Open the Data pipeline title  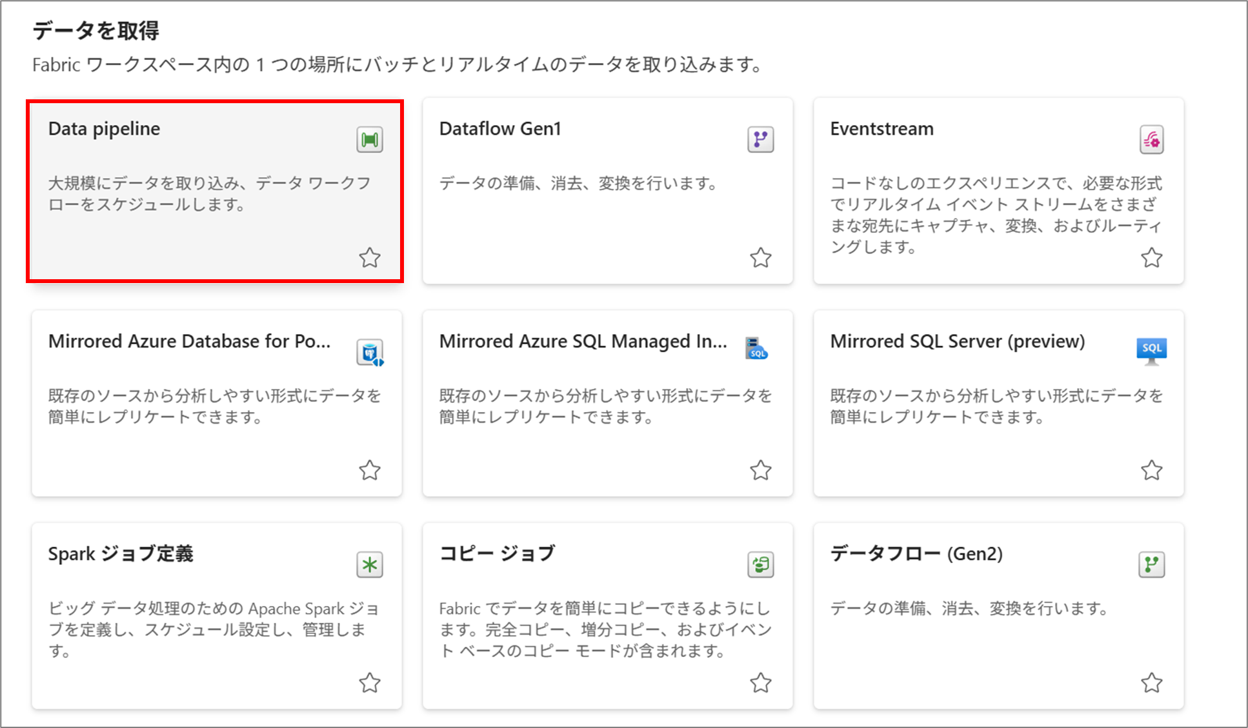[104, 129]
